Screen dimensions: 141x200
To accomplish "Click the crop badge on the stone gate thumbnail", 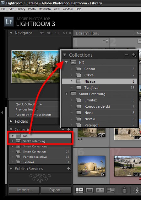I will click(x=103, y=174).
